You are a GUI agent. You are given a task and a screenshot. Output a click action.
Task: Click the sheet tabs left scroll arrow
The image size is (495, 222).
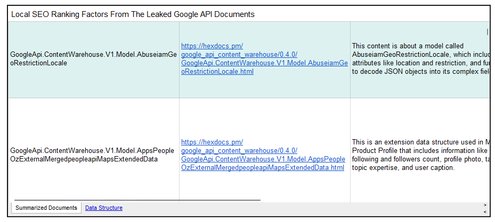pos(485,211)
